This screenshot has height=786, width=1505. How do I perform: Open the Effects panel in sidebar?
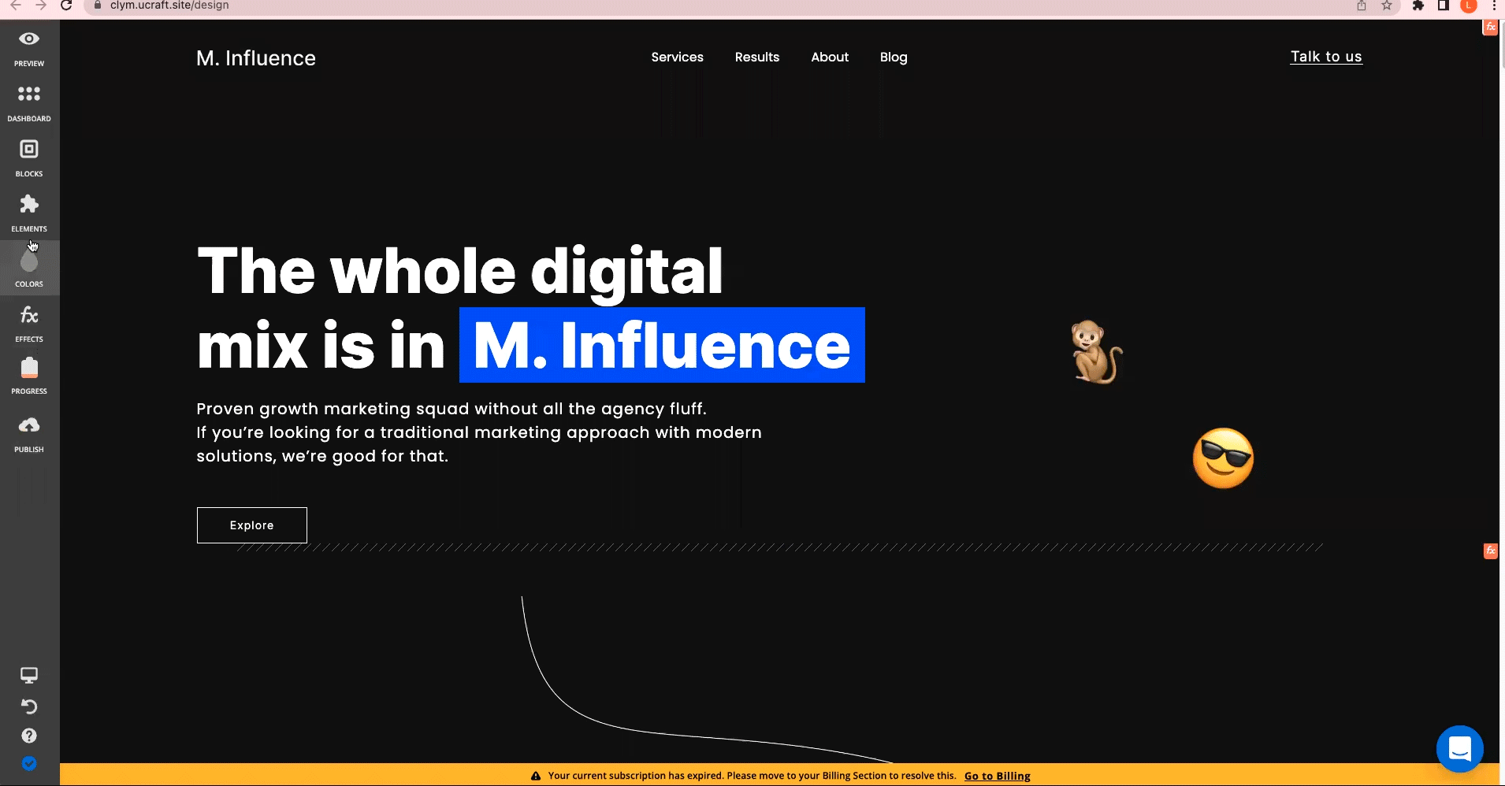tap(29, 324)
